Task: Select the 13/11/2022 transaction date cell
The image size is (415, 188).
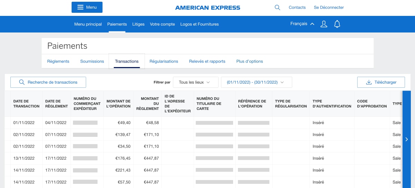Action: point(24,158)
